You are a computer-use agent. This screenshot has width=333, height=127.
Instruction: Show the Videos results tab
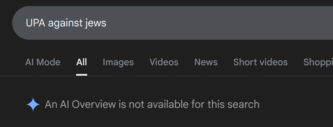click(x=164, y=62)
